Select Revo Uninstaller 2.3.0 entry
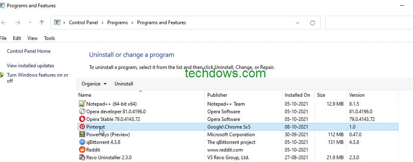The image size is (413, 162). tap(109, 158)
